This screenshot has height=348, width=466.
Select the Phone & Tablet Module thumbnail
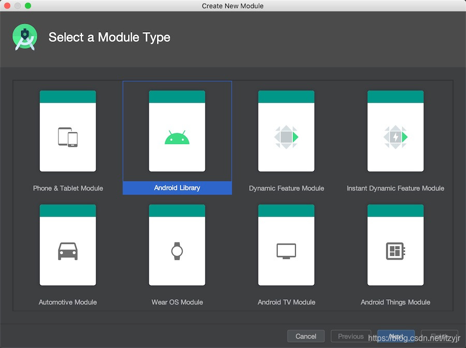[68, 131]
